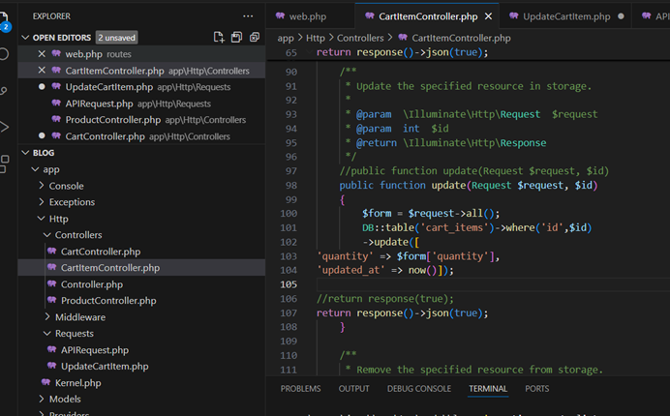Open the Debug Console panel tab

click(418, 389)
